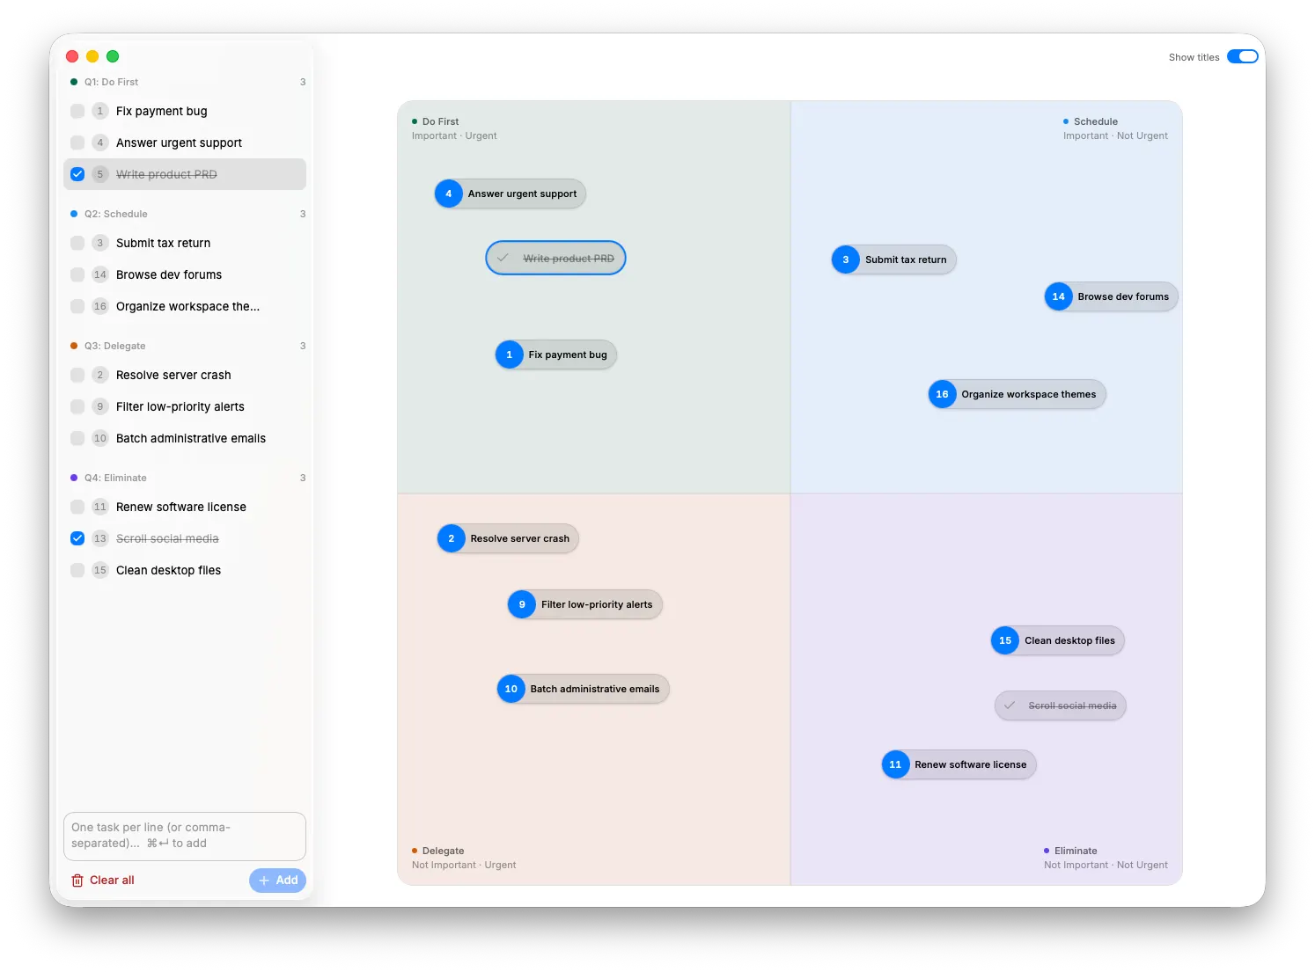Screen dimensions: 1315x972
Task: Select the Renew software license chip label
Action: (970, 764)
